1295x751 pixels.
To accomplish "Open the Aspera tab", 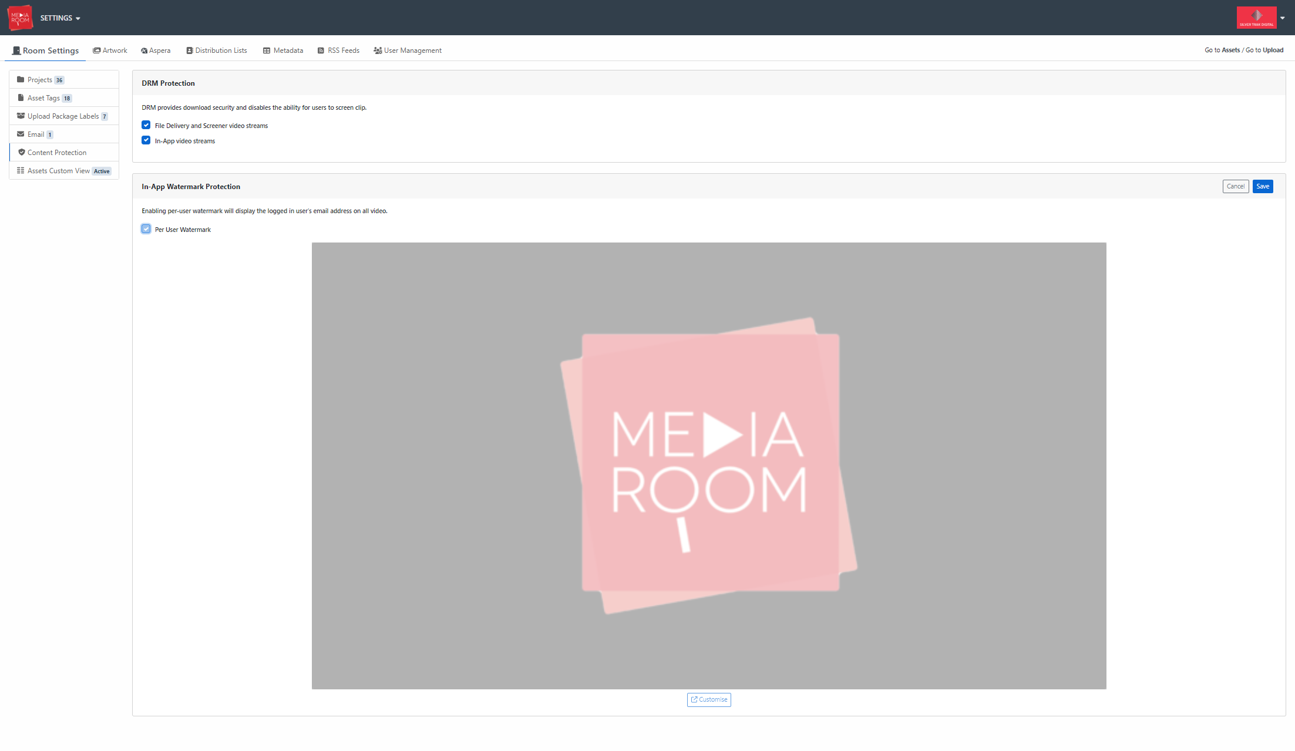I will click(x=156, y=50).
